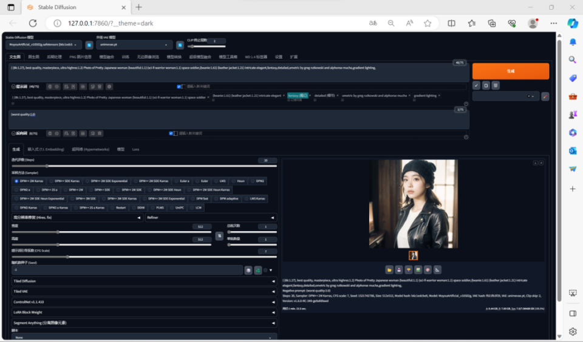
Task: Click the generated image thumbnail
Action: point(413,255)
